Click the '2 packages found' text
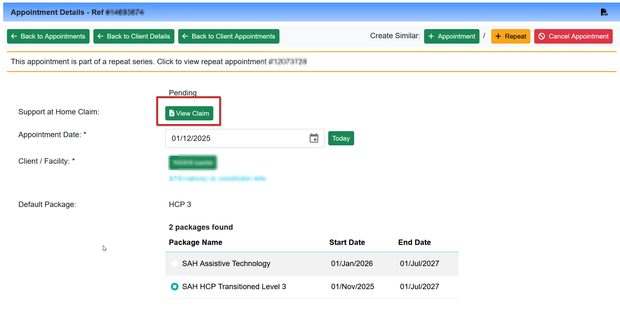 click(201, 227)
